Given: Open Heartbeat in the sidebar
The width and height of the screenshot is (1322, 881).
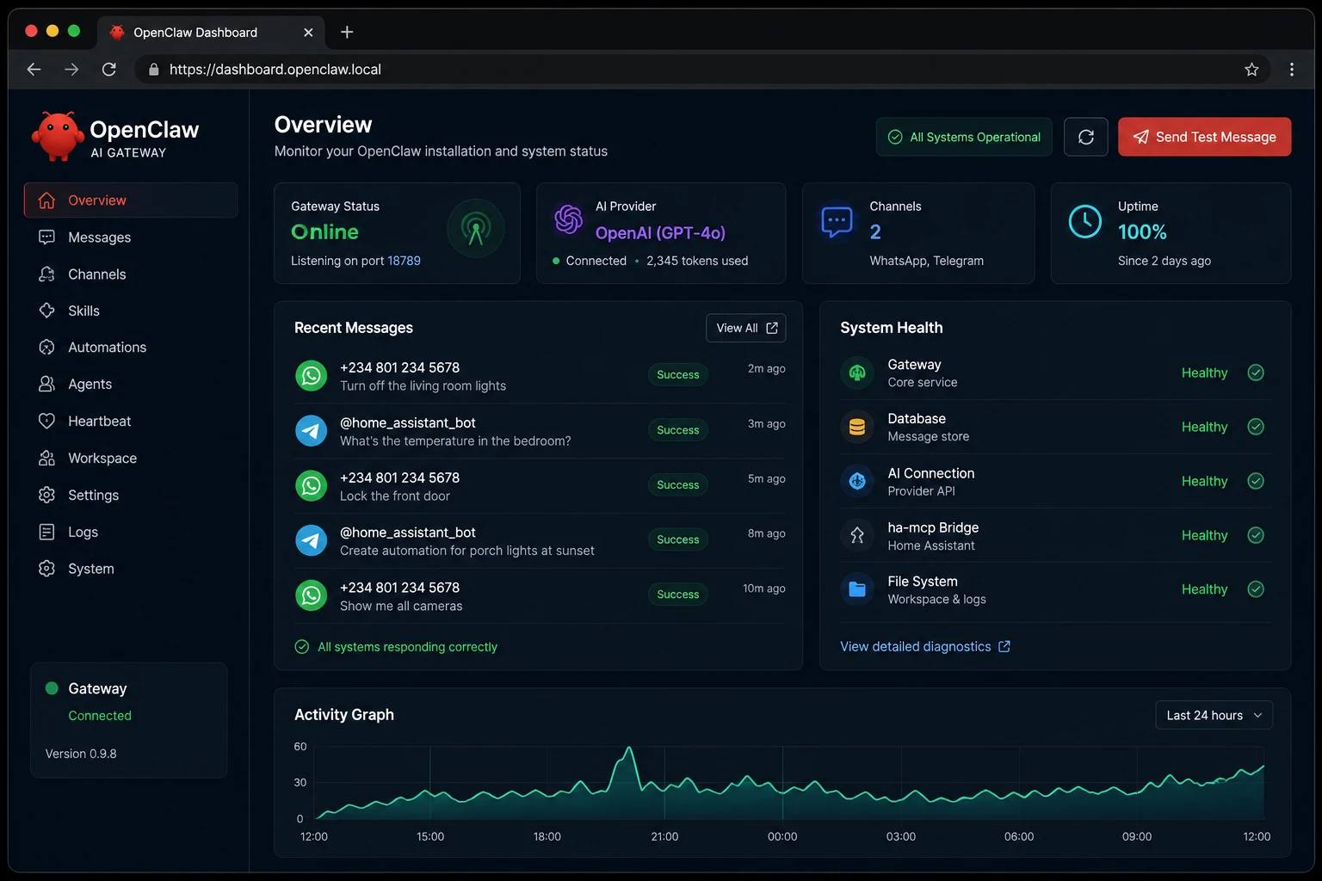Looking at the screenshot, I should pyautogui.click(x=131, y=422).
